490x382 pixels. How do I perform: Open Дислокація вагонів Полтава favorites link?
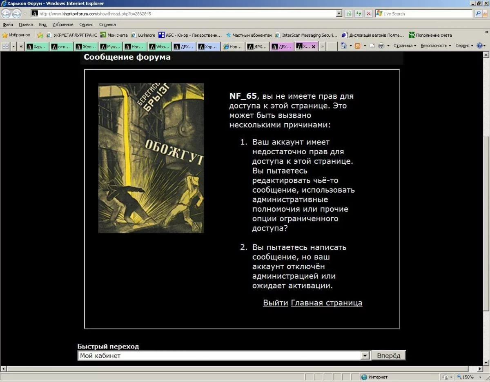[x=373, y=35]
